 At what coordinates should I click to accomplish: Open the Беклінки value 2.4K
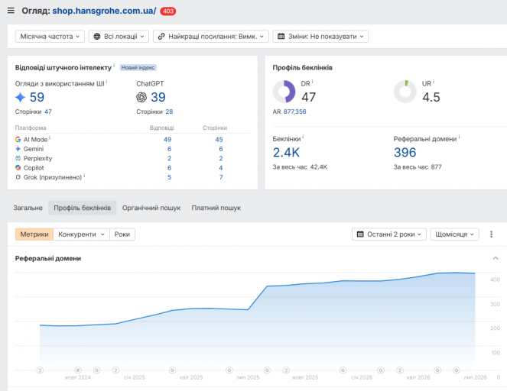(x=286, y=153)
